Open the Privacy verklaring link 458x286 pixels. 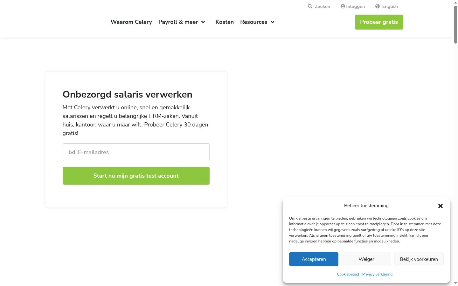[377, 274]
